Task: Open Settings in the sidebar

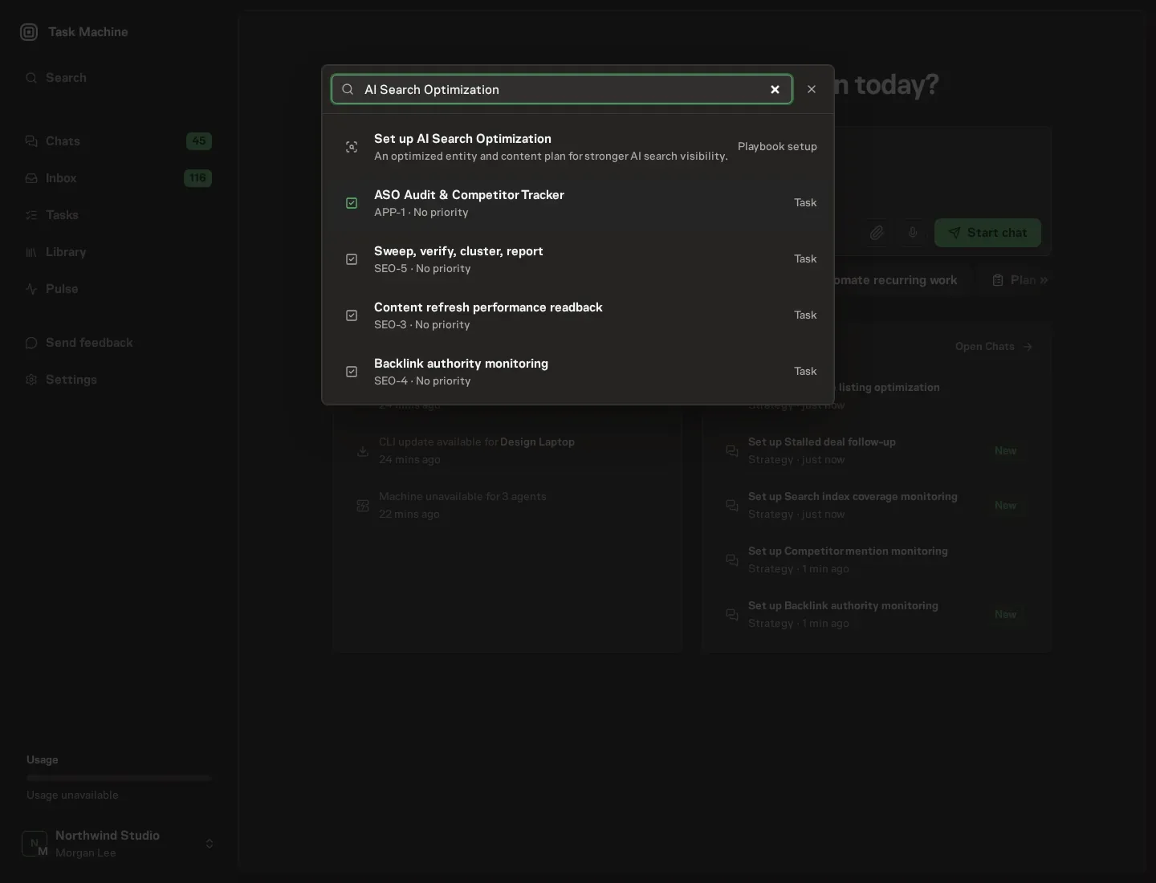Action: click(119, 380)
